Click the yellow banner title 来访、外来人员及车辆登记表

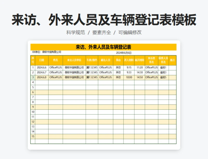click(x=103, y=47)
